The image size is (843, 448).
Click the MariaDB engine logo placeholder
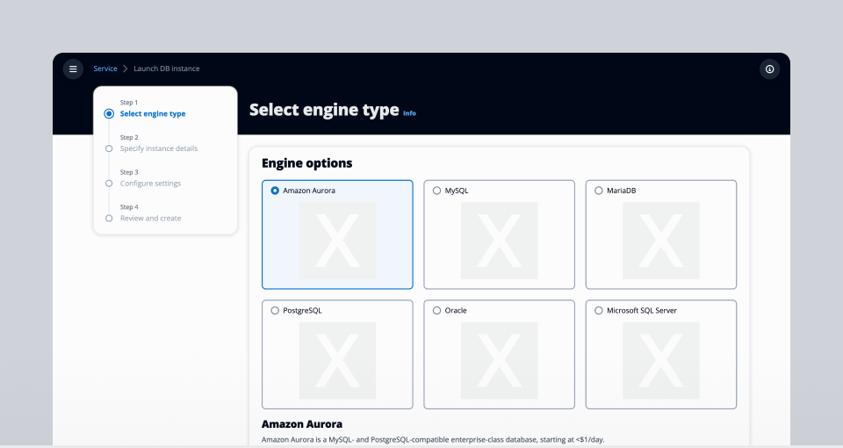tap(660, 241)
